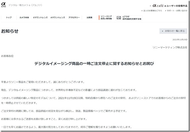Click paragraph starting つきましては供給の厳しい
The width and height of the screenshot is (190, 132).
point(93,100)
